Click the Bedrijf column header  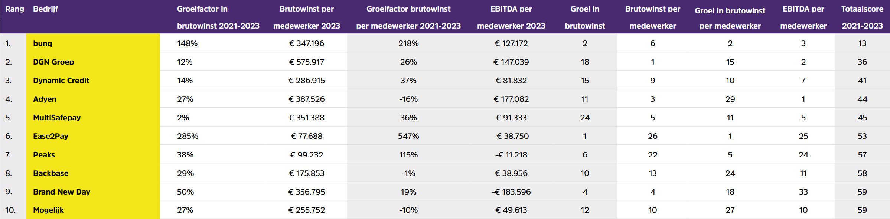46,9
